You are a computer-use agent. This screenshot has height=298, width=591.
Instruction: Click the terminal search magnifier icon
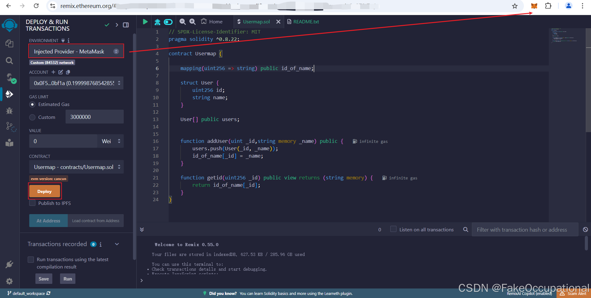click(x=466, y=229)
